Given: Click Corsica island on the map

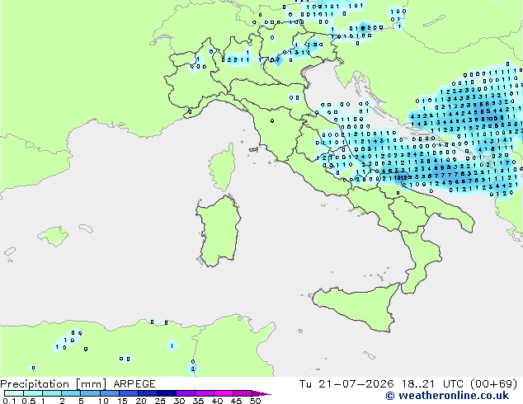Looking at the screenshot, I should coord(222,167).
